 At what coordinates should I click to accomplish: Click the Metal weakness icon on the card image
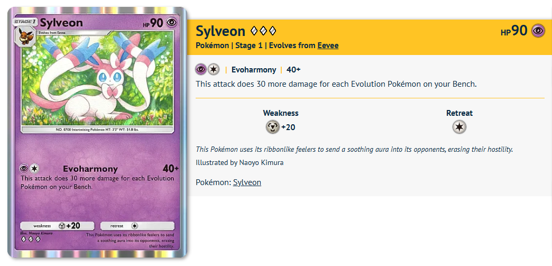pyautogui.click(x=62, y=225)
